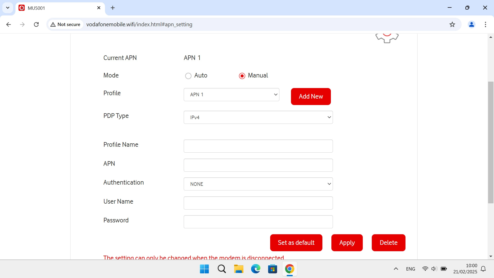
Task: Toggle the bookmark star for this page
Action: pos(453,24)
